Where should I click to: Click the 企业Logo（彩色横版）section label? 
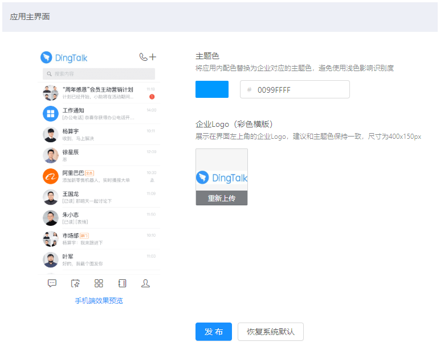(x=234, y=124)
